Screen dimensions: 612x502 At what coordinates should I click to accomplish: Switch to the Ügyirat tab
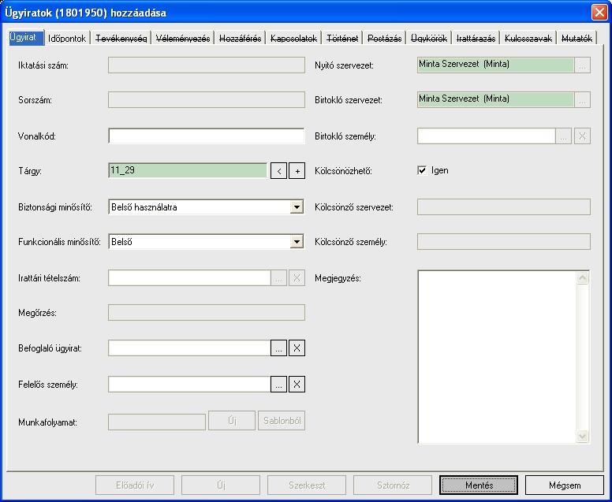(x=27, y=38)
